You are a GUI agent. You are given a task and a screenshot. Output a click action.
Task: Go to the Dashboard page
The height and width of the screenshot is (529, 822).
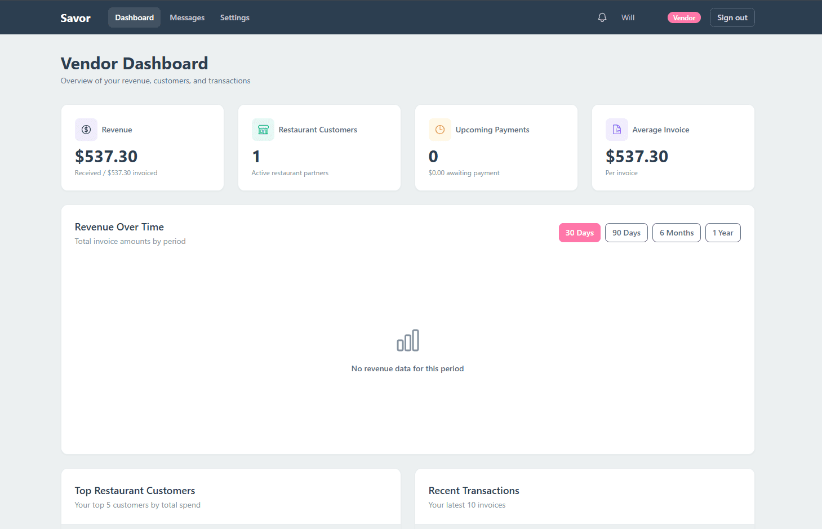coord(134,17)
